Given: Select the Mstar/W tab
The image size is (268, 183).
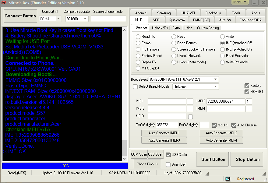Looking at the screenshot, I should point(224,20).
